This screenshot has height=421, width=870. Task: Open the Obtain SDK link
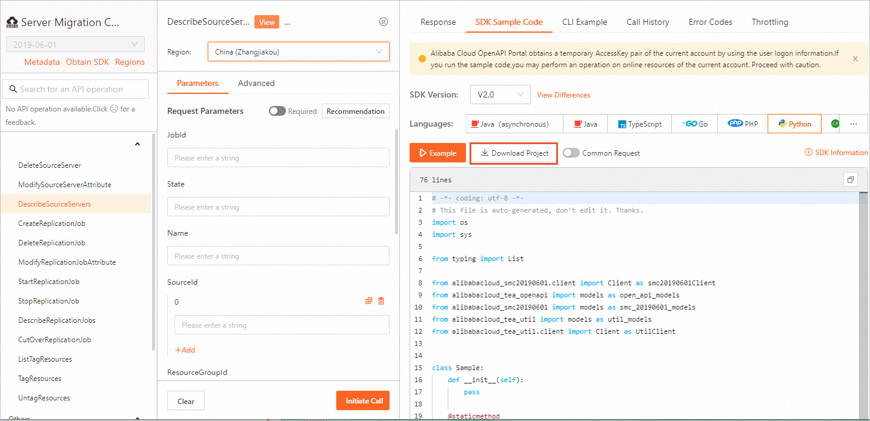coord(87,62)
